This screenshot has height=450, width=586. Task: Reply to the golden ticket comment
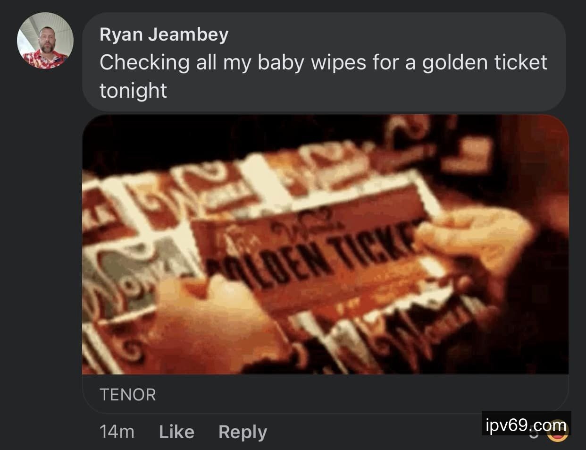tap(243, 432)
